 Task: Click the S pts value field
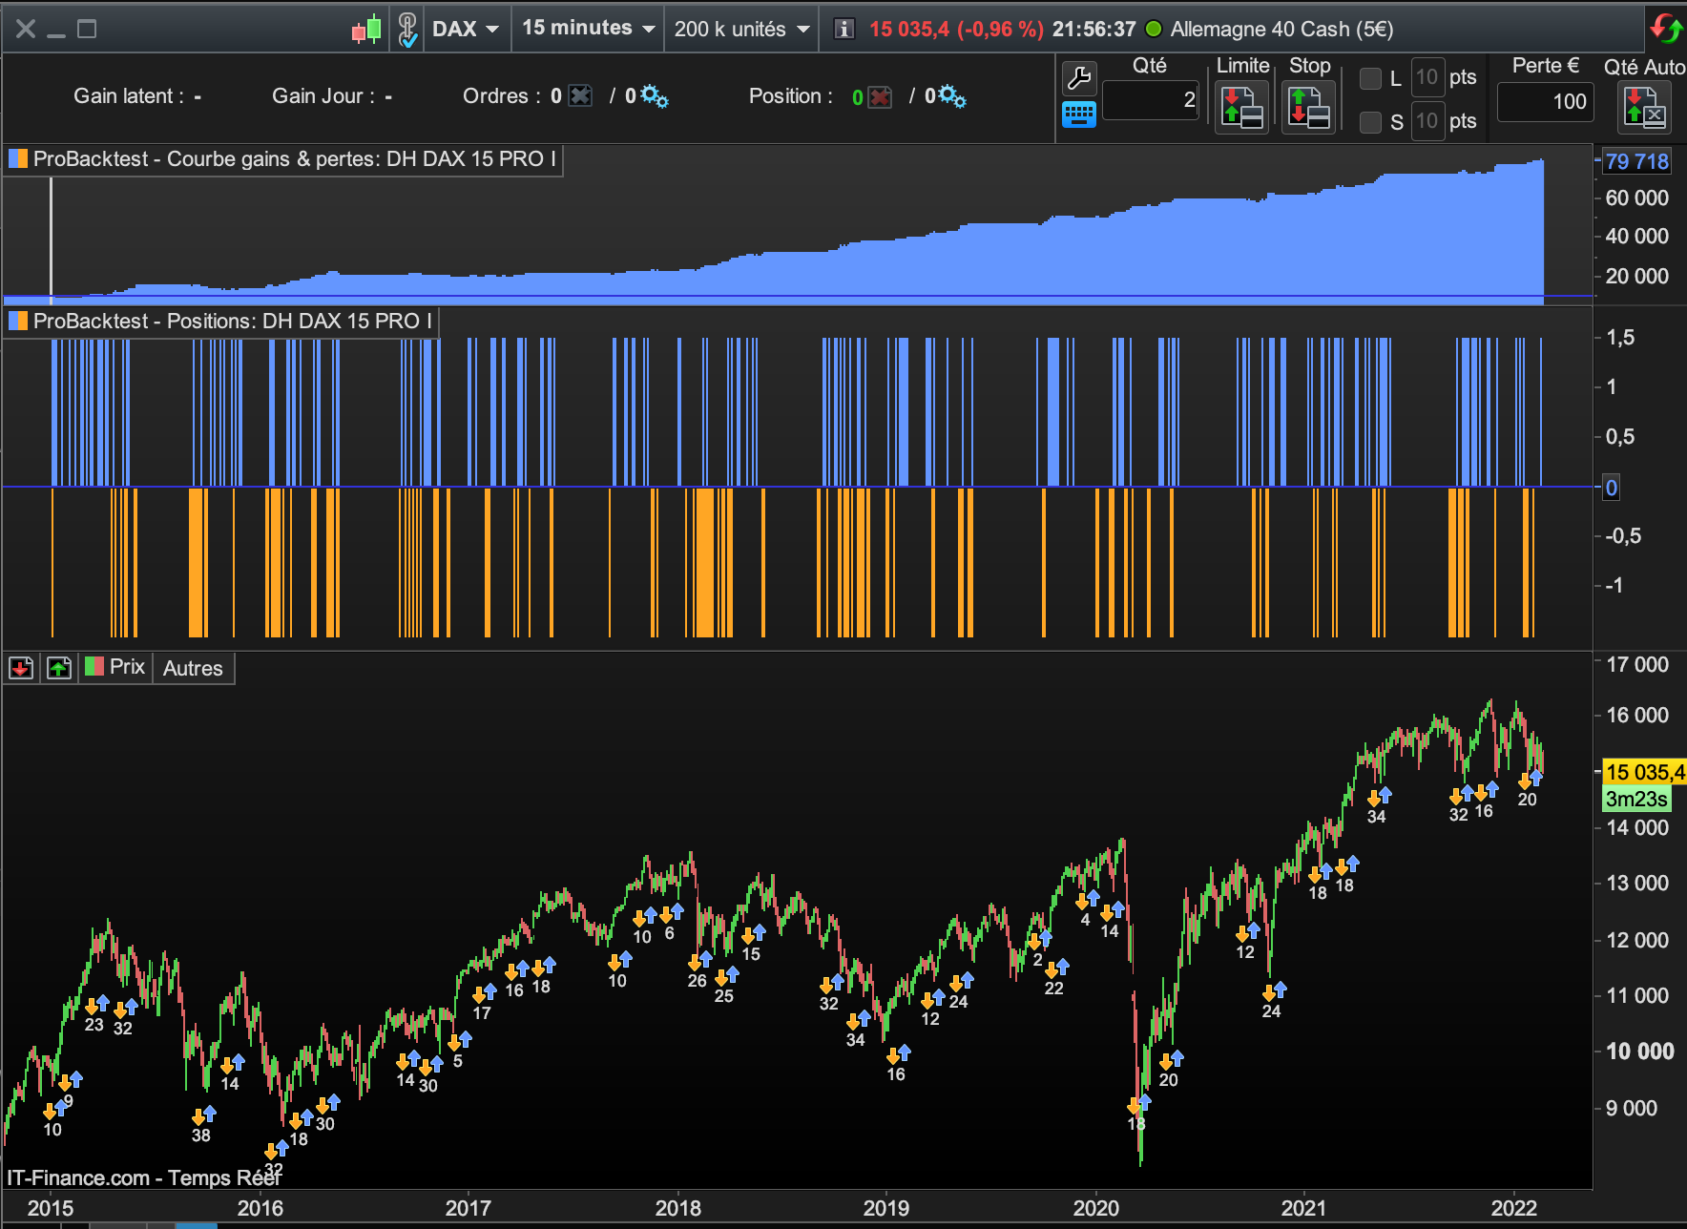pos(1427,121)
